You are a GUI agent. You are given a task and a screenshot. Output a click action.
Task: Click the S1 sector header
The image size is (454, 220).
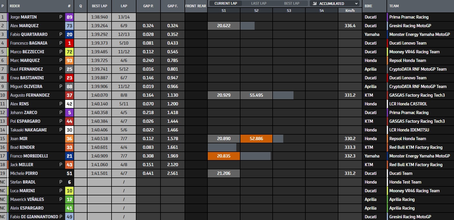tap(224, 10)
